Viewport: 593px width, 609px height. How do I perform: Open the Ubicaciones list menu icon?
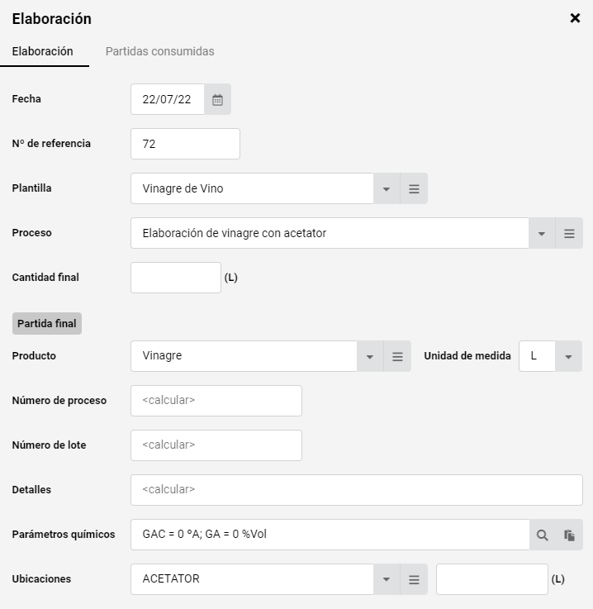[414, 579]
